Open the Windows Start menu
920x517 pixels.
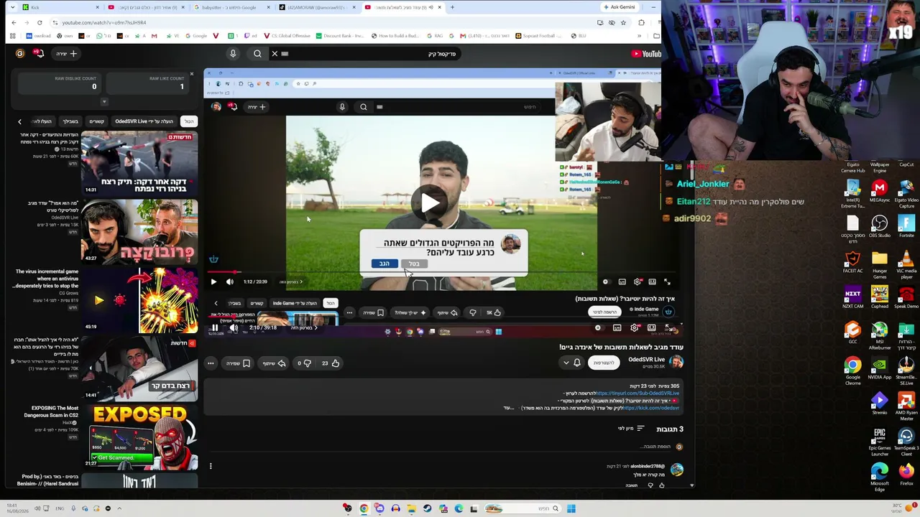tap(571, 509)
